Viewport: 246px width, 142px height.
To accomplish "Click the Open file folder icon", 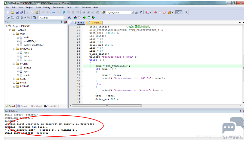I will point(13,12).
